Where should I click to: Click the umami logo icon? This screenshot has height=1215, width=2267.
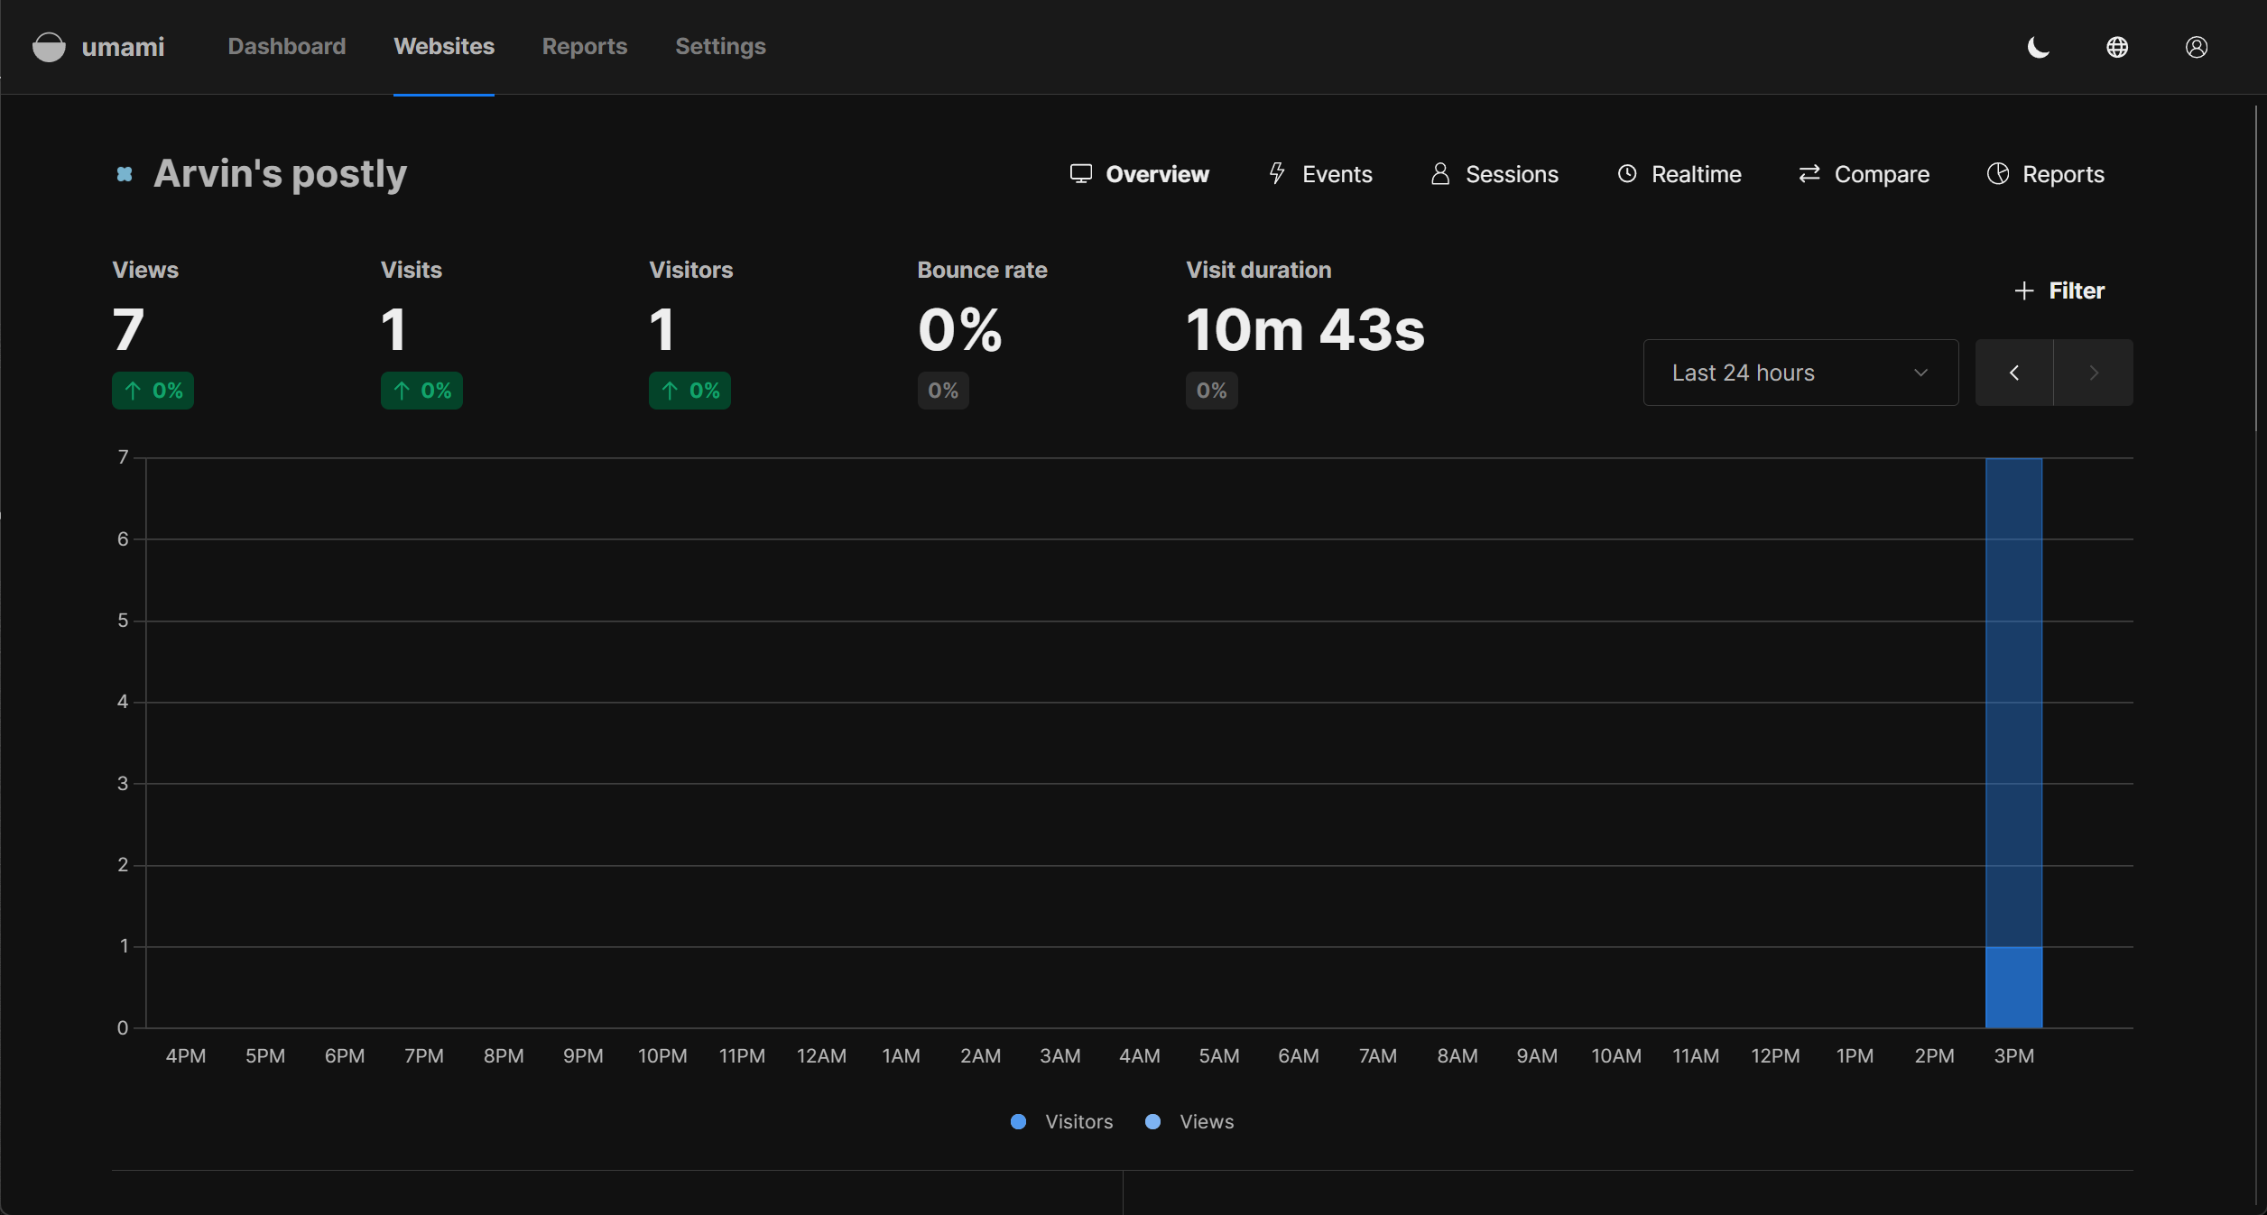(49, 47)
